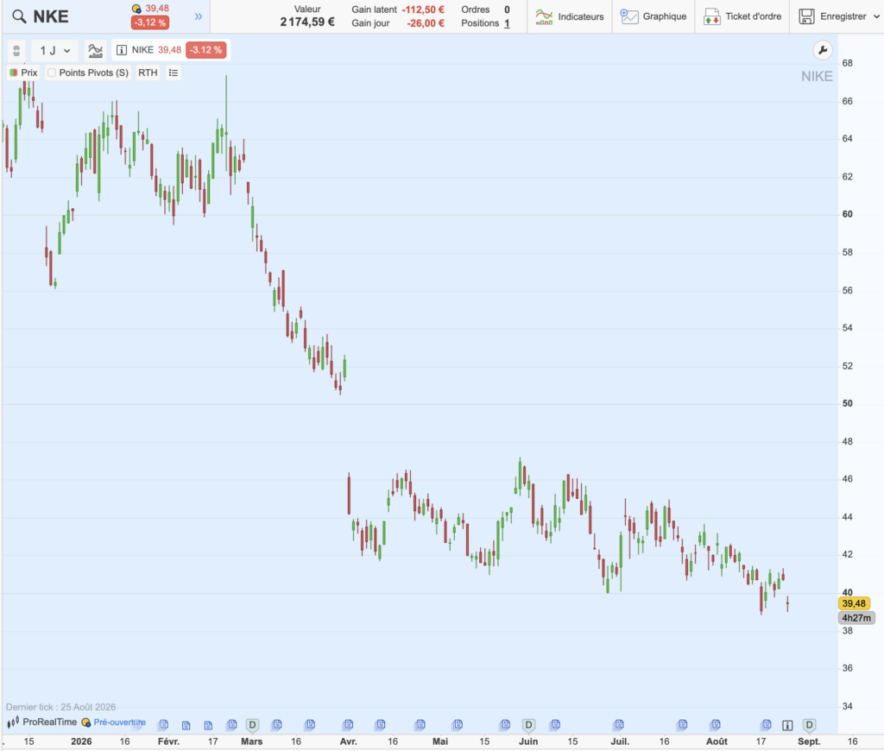Viewport: 884px width, 751px height.
Task: Click the Ordres value 0
Action: 507,9
